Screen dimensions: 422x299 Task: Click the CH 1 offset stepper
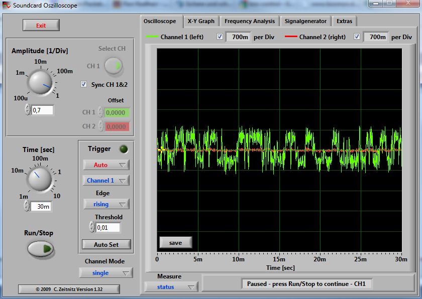(100, 112)
